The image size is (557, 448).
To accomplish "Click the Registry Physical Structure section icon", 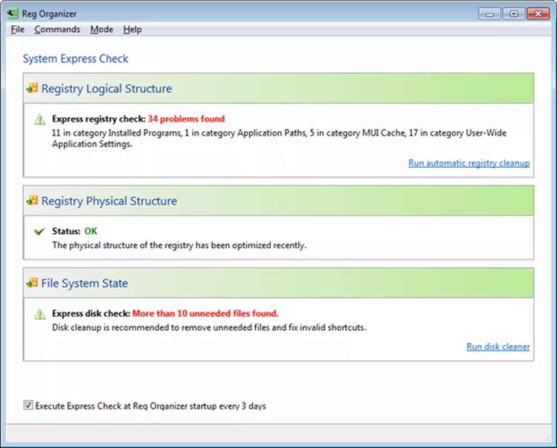I will [32, 200].
